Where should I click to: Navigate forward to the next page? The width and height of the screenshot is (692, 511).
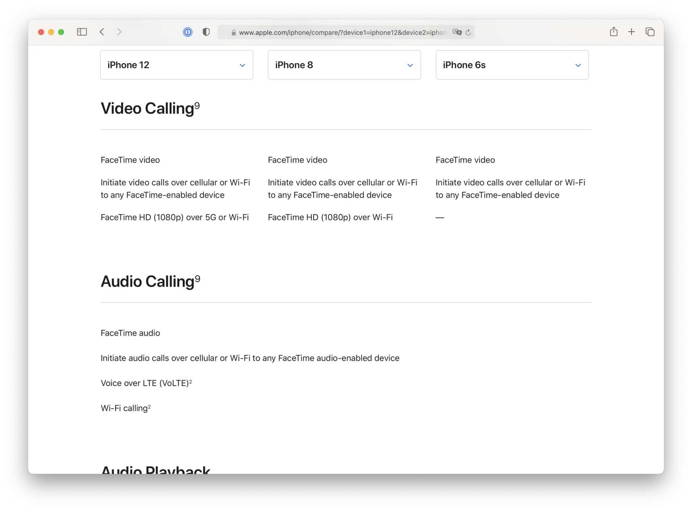tap(119, 32)
